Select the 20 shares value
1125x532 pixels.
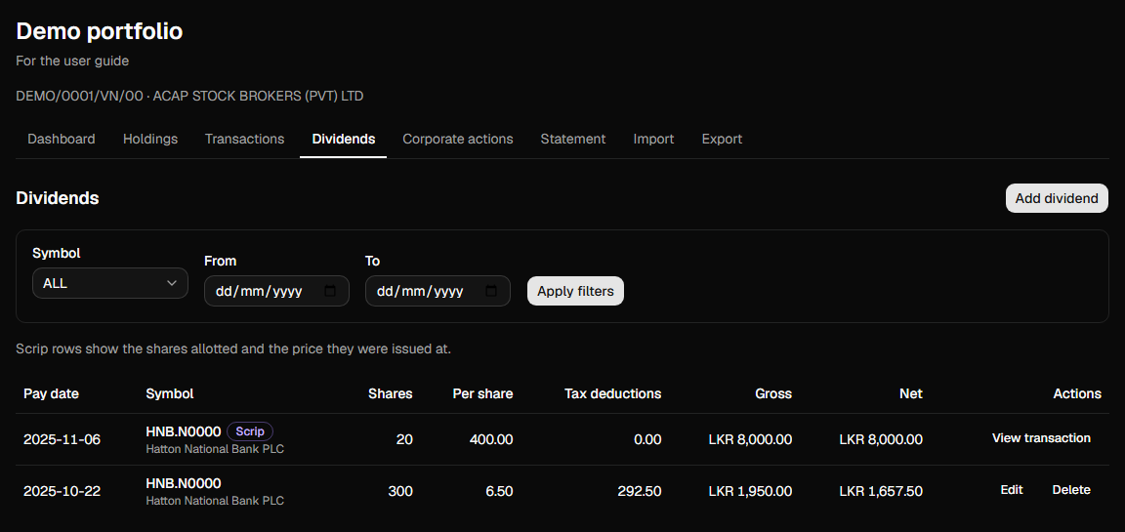tap(404, 439)
